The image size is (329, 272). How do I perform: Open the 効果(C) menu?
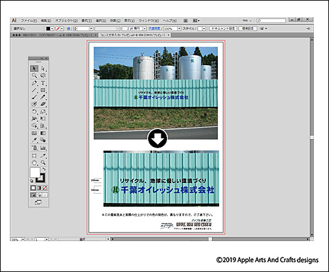click(115, 20)
